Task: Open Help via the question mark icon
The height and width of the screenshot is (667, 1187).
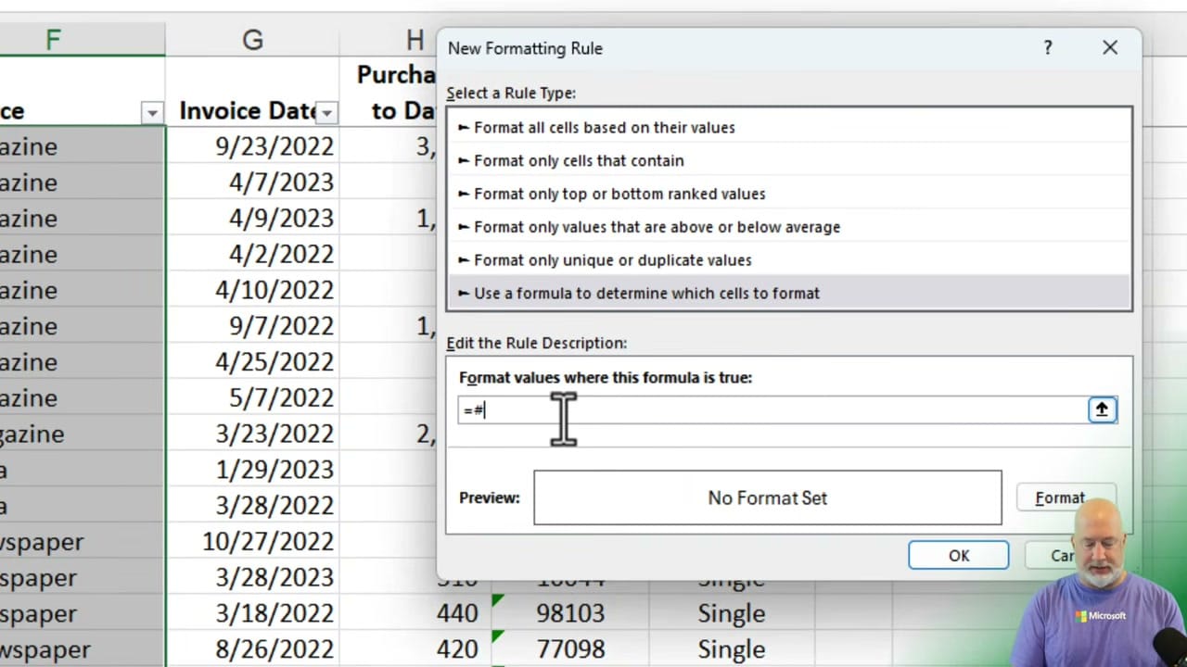Action: (1047, 47)
